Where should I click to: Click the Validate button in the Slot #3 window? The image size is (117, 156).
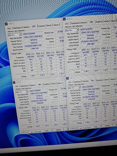coord(58,130)
